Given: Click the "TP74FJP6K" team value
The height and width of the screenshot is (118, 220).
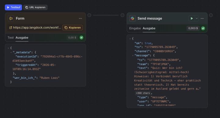Looking at the screenshot, I should 160,64.
